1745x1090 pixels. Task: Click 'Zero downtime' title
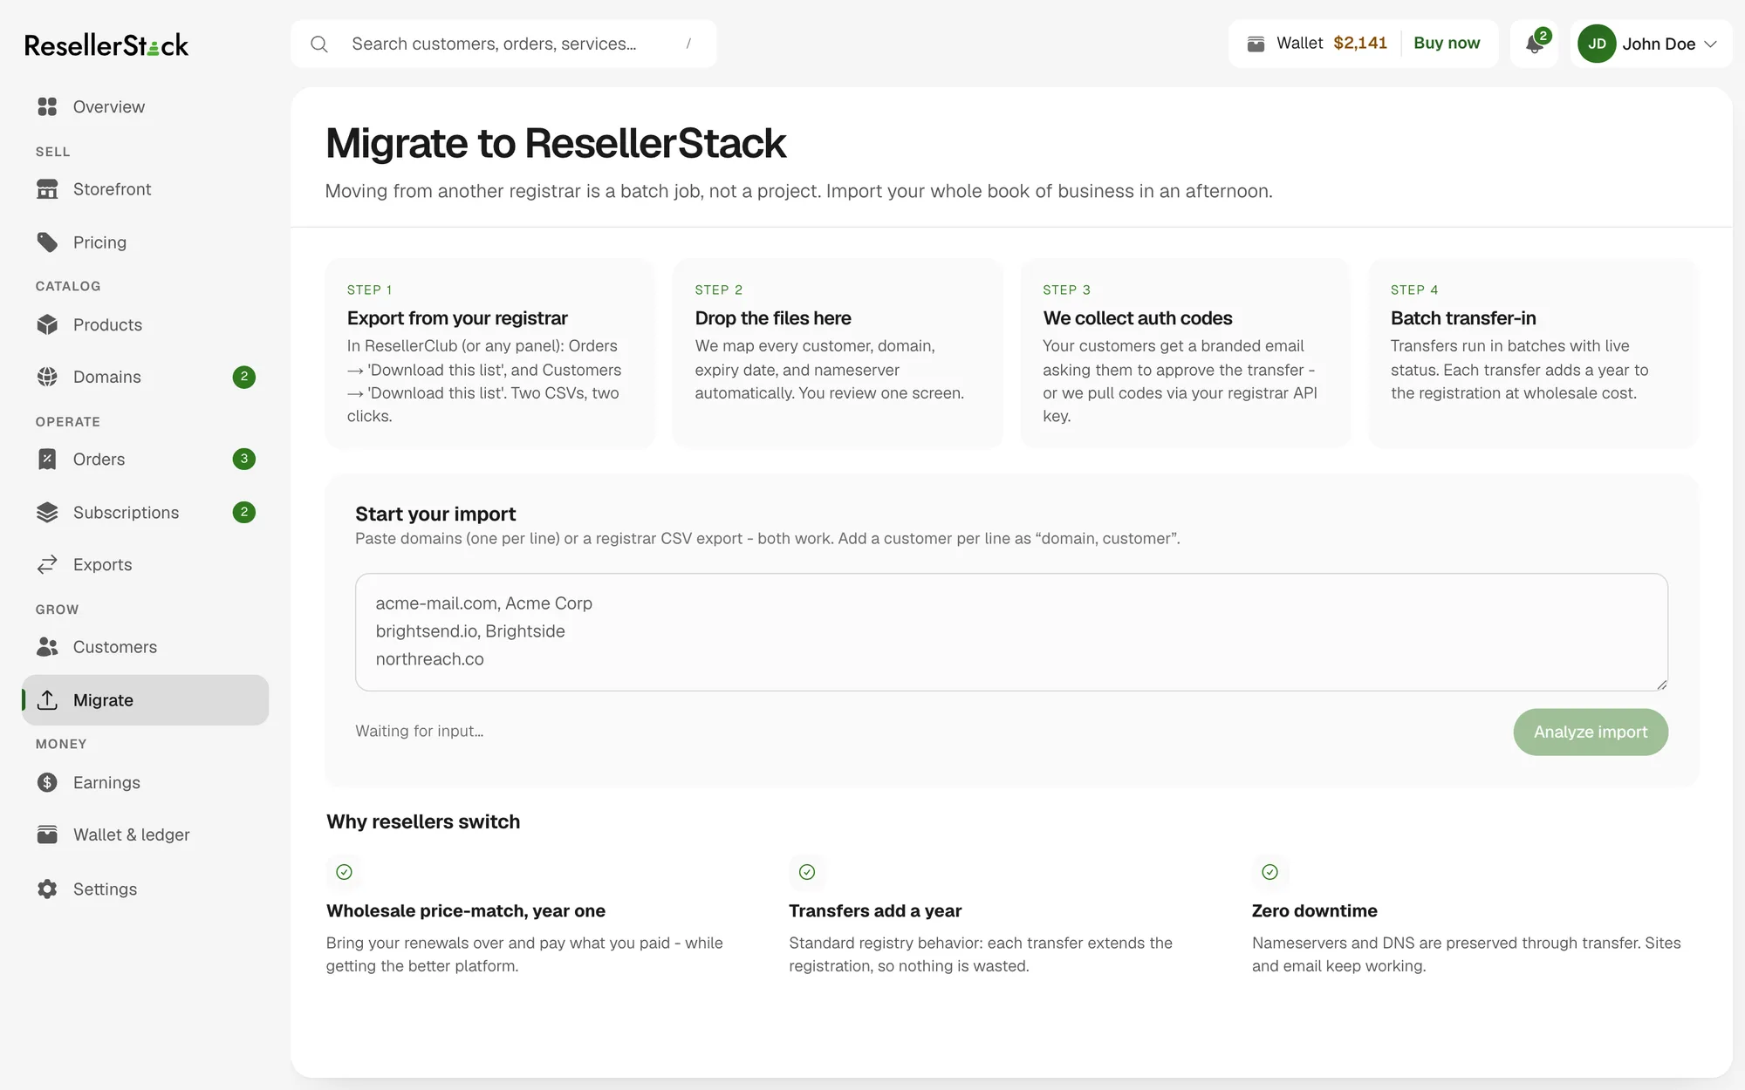[x=1314, y=910]
